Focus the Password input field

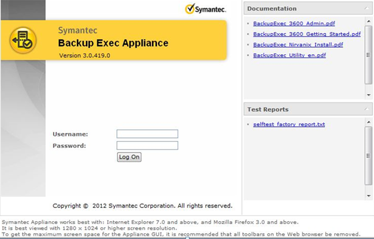[147, 145]
